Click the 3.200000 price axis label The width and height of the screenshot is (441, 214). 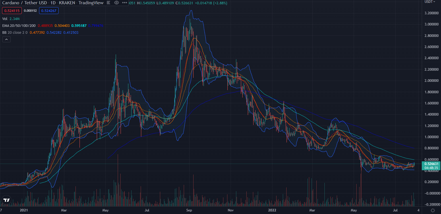coord(432,13)
